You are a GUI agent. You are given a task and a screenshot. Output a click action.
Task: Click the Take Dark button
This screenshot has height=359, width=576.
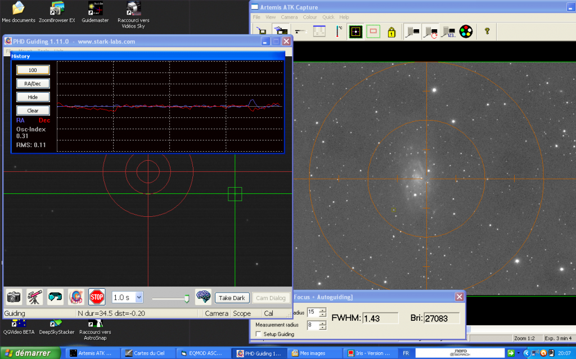pyautogui.click(x=232, y=298)
